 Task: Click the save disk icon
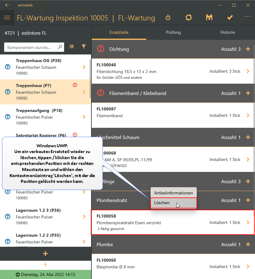[x=209, y=18]
